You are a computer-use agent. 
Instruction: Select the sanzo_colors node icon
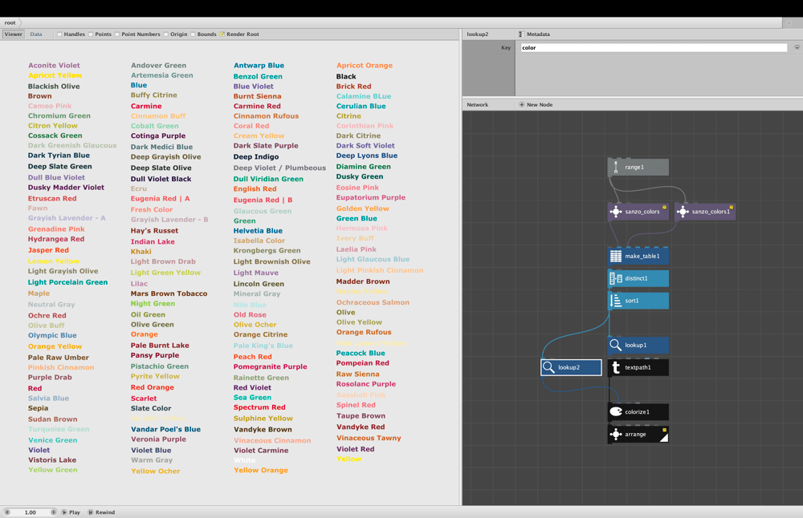pos(616,212)
